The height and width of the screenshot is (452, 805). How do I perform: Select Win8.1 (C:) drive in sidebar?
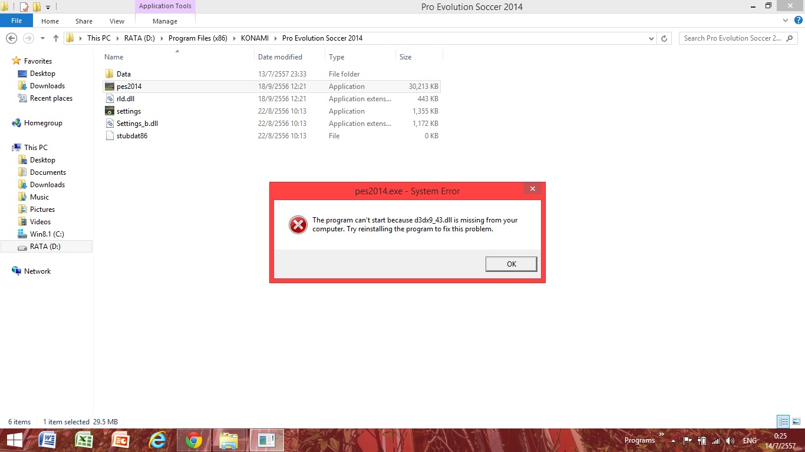pos(47,234)
